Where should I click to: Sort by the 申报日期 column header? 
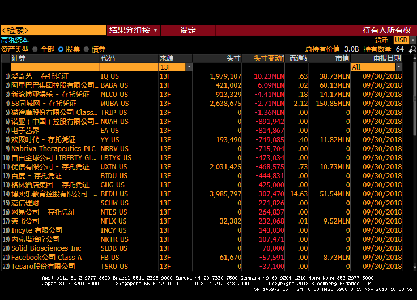(376, 58)
